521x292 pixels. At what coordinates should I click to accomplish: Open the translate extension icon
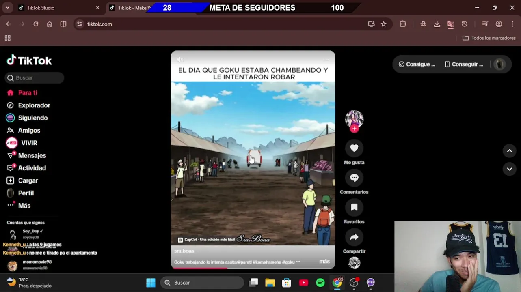[x=451, y=24]
